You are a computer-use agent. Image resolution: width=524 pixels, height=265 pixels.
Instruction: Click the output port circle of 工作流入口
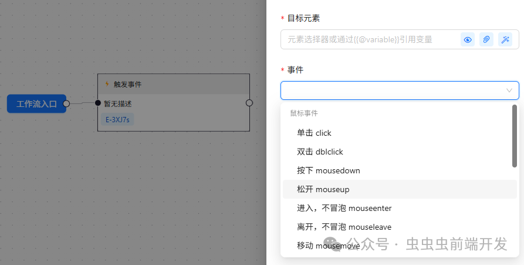pos(66,104)
